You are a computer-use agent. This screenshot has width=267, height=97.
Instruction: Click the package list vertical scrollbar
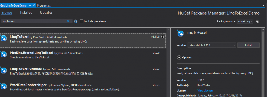coord(168,62)
